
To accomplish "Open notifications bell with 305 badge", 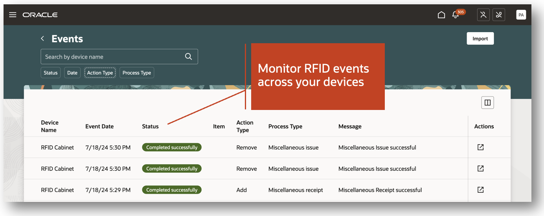I will point(456,15).
